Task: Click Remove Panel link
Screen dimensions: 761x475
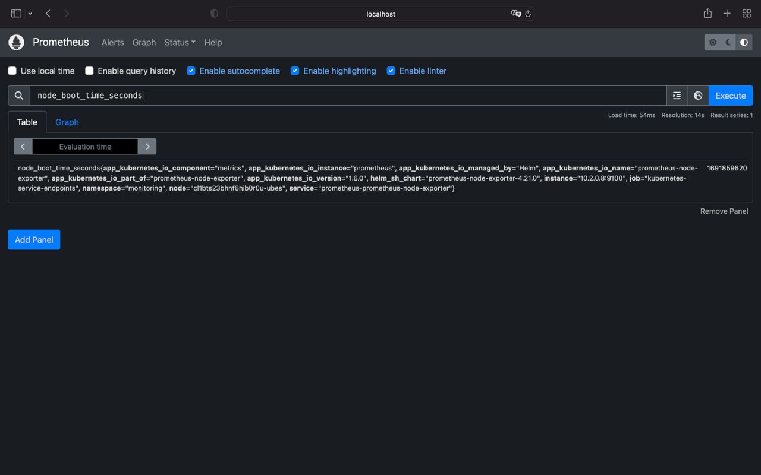Action: (x=724, y=211)
